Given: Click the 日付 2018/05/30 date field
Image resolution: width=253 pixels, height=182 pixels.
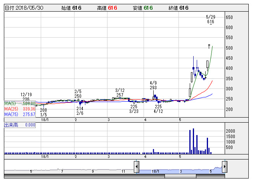Looking at the screenshot, I should click(24, 8).
